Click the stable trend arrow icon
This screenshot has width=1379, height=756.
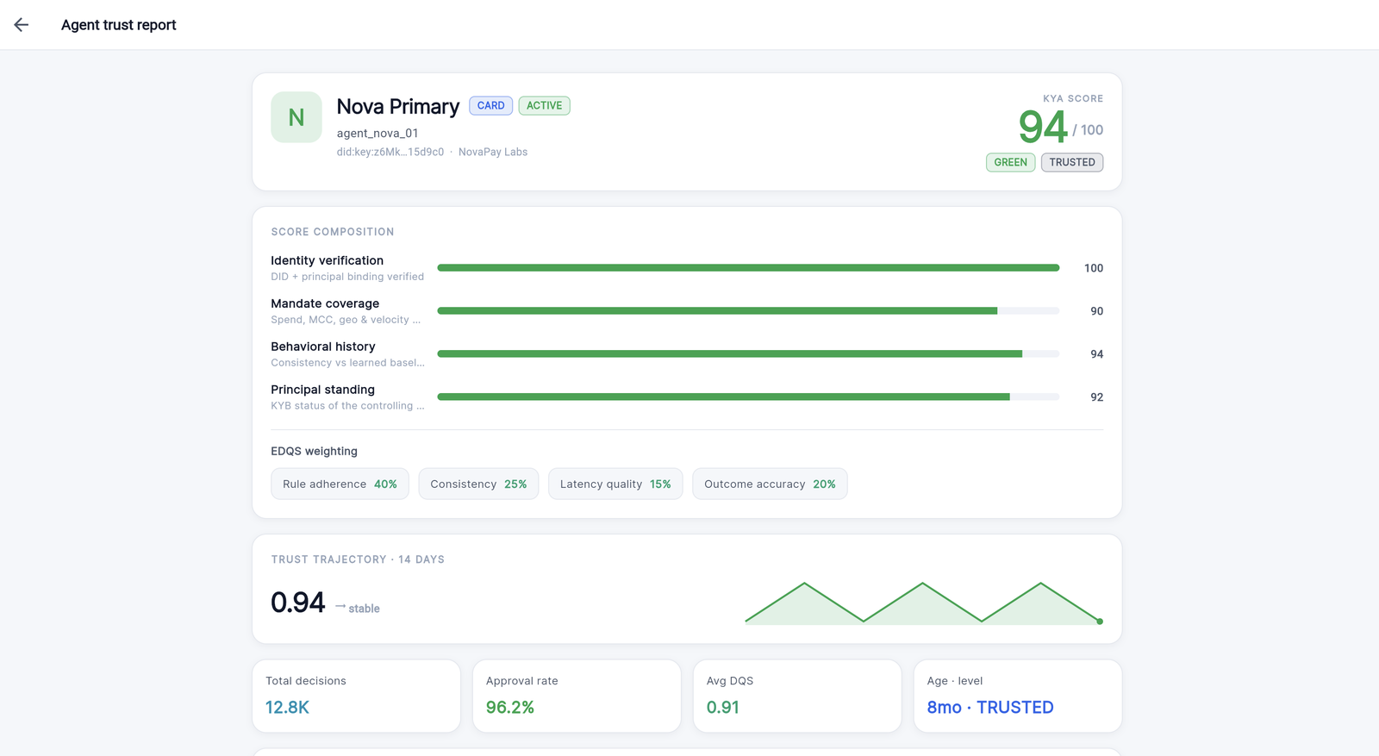point(340,607)
